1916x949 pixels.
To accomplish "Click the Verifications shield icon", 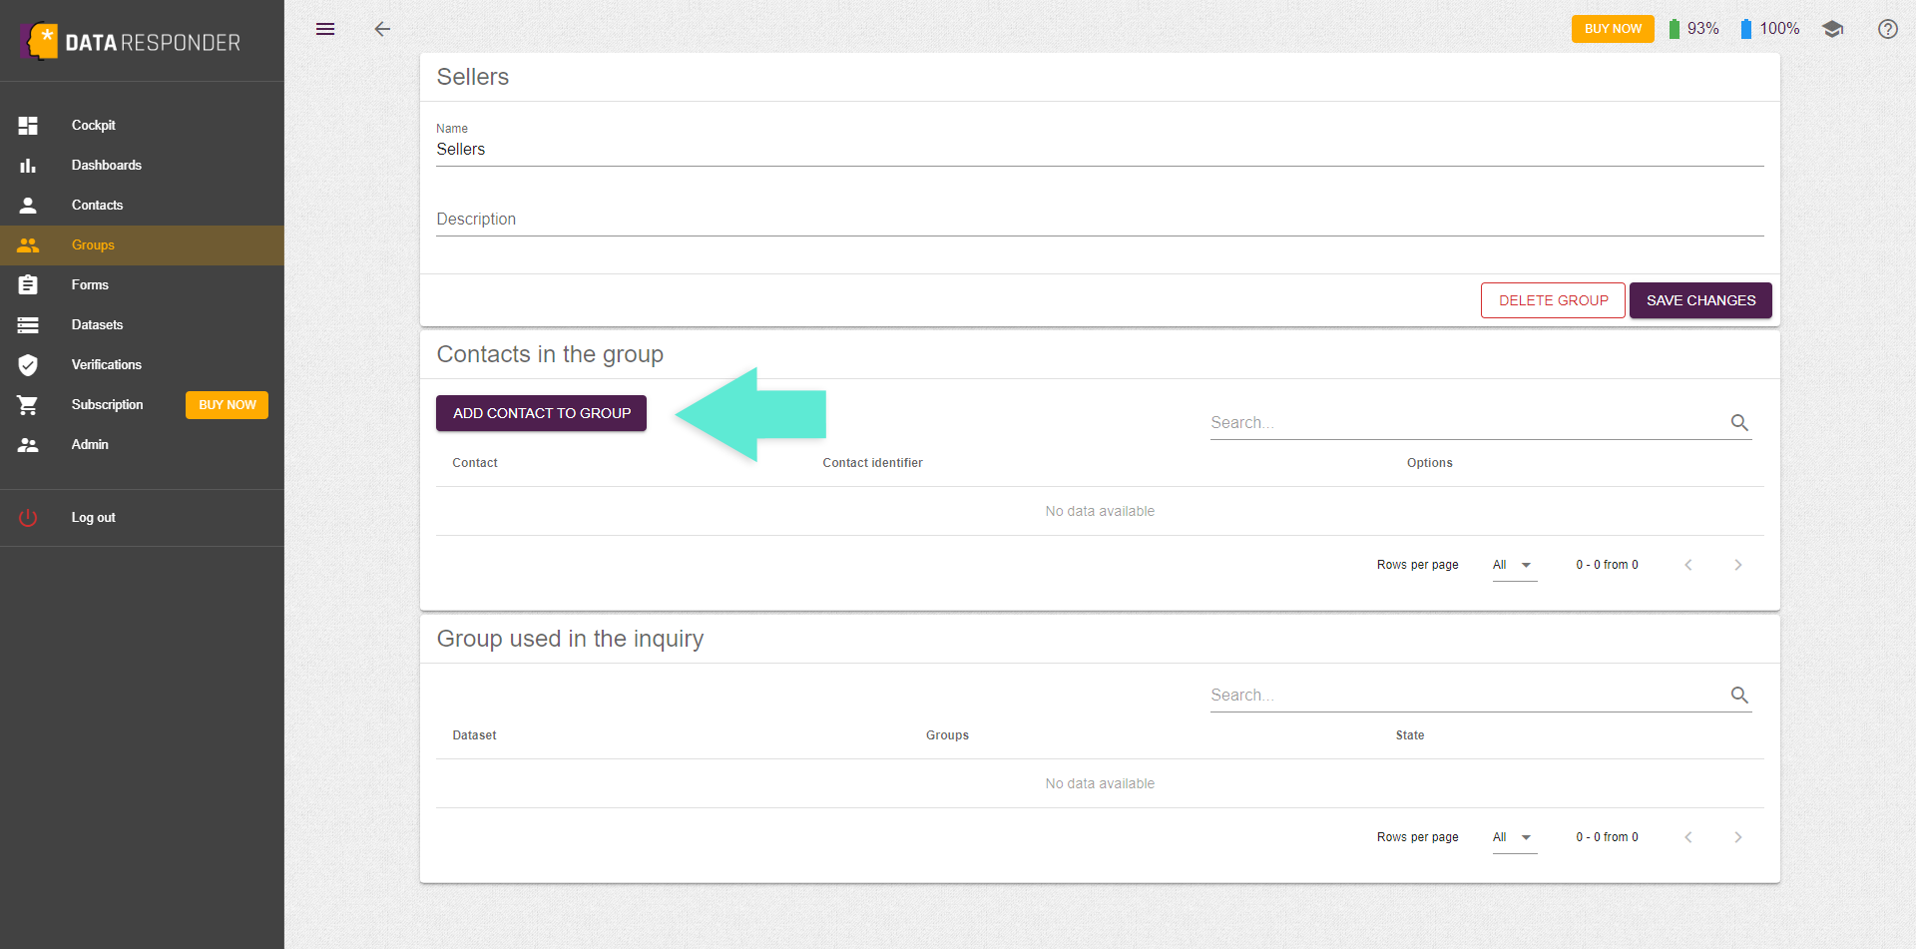I will click(x=28, y=364).
